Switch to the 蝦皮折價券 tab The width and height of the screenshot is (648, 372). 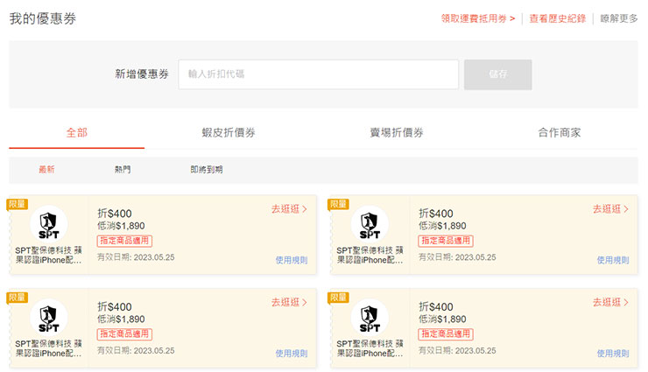[x=229, y=133]
